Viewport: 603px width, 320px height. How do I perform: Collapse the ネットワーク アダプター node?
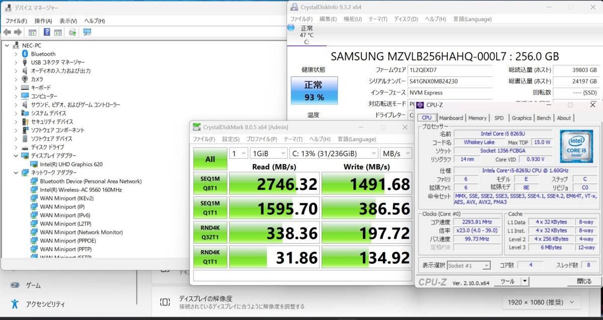pos(16,172)
